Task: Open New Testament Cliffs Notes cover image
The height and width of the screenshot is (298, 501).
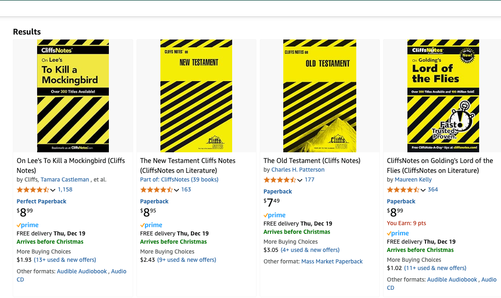Action: tap(196, 96)
